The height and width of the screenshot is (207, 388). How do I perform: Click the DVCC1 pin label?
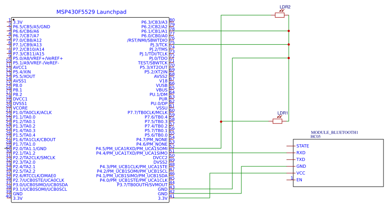[20, 99]
